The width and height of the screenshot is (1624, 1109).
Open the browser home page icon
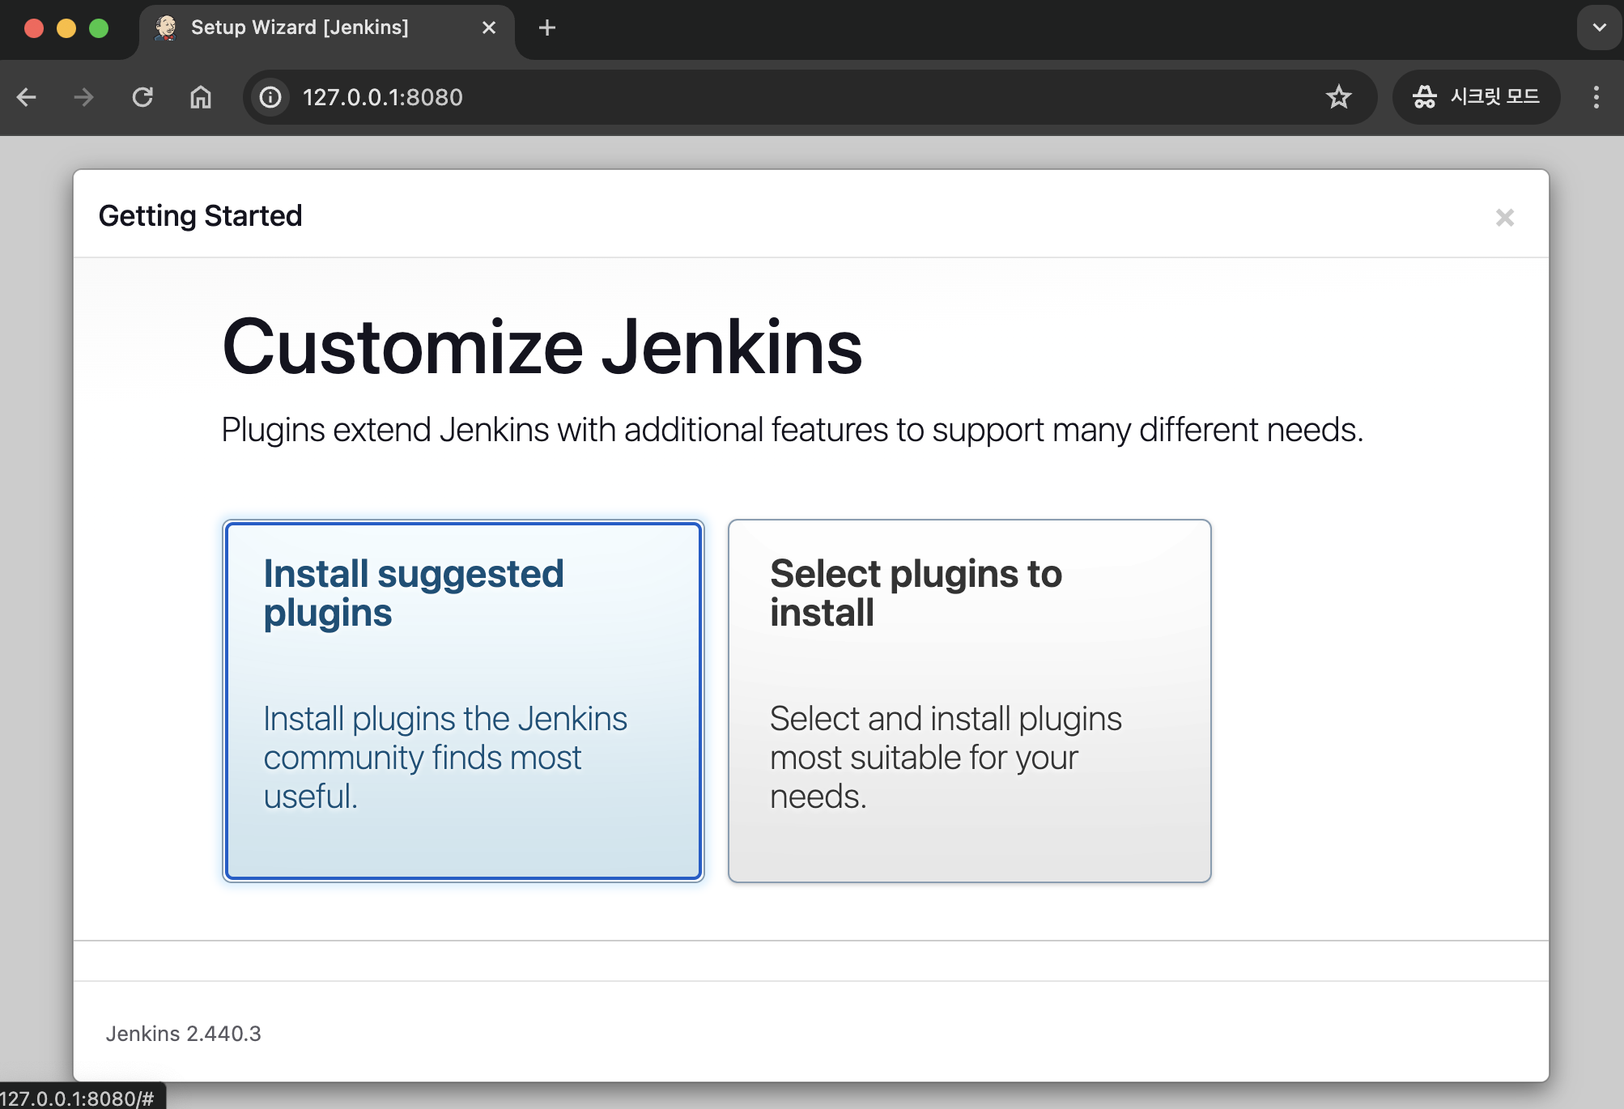click(201, 97)
